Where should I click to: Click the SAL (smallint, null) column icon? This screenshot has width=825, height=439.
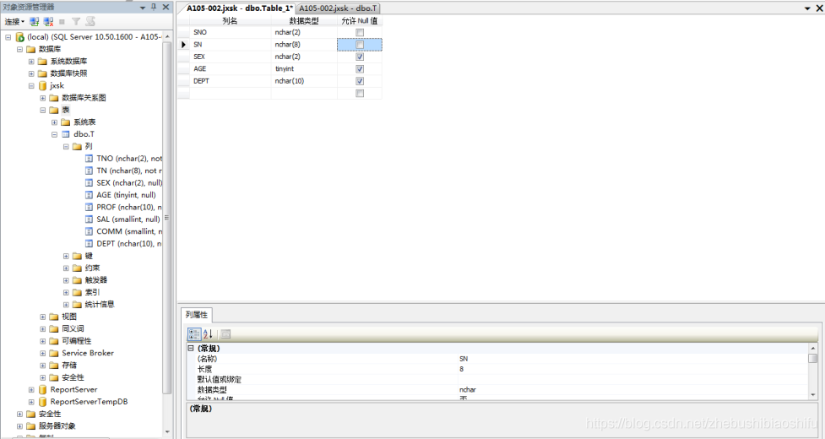(x=89, y=219)
